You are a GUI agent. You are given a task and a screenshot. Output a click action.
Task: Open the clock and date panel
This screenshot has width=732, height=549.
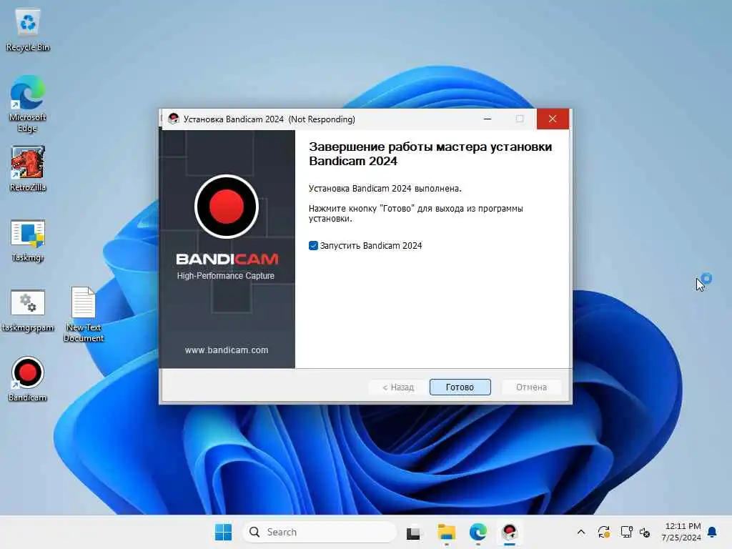(681, 532)
